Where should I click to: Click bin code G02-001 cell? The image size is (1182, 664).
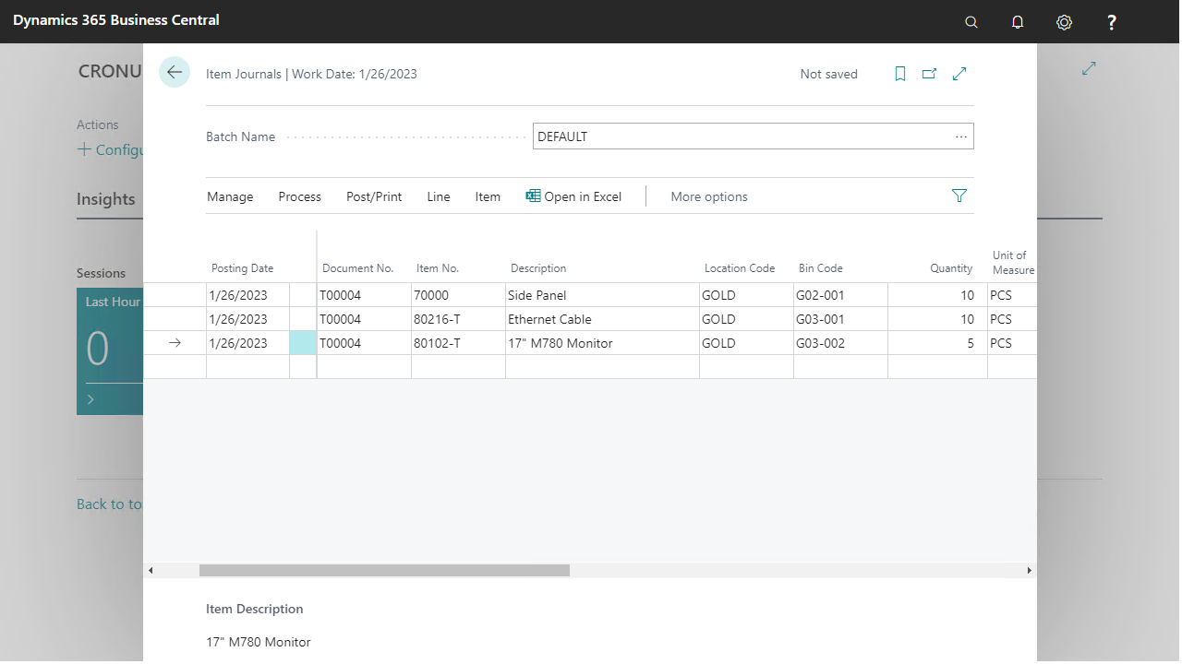click(x=840, y=295)
